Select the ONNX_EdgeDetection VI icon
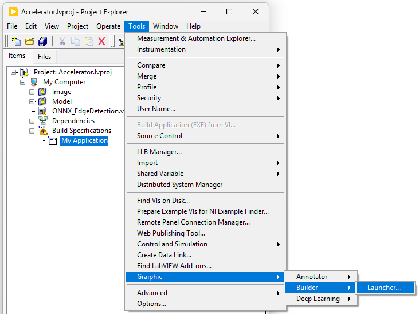 pyautogui.click(x=42, y=111)
